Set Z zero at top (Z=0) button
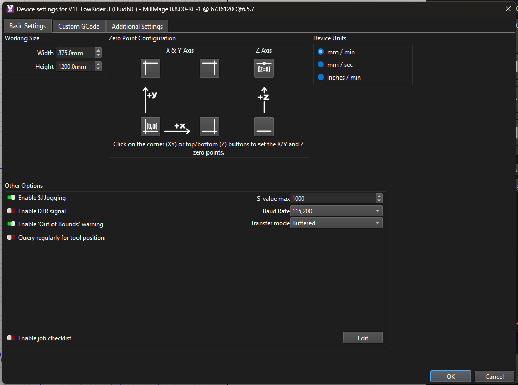Image resolution: width=518 pixels, height=385 pixels. [264, 68]
